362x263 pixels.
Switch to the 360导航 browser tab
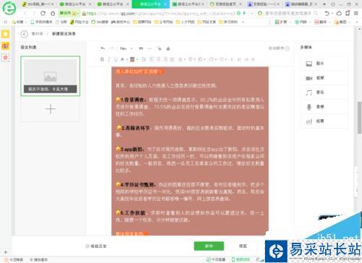pyautogui.click(x=38, y=4)
